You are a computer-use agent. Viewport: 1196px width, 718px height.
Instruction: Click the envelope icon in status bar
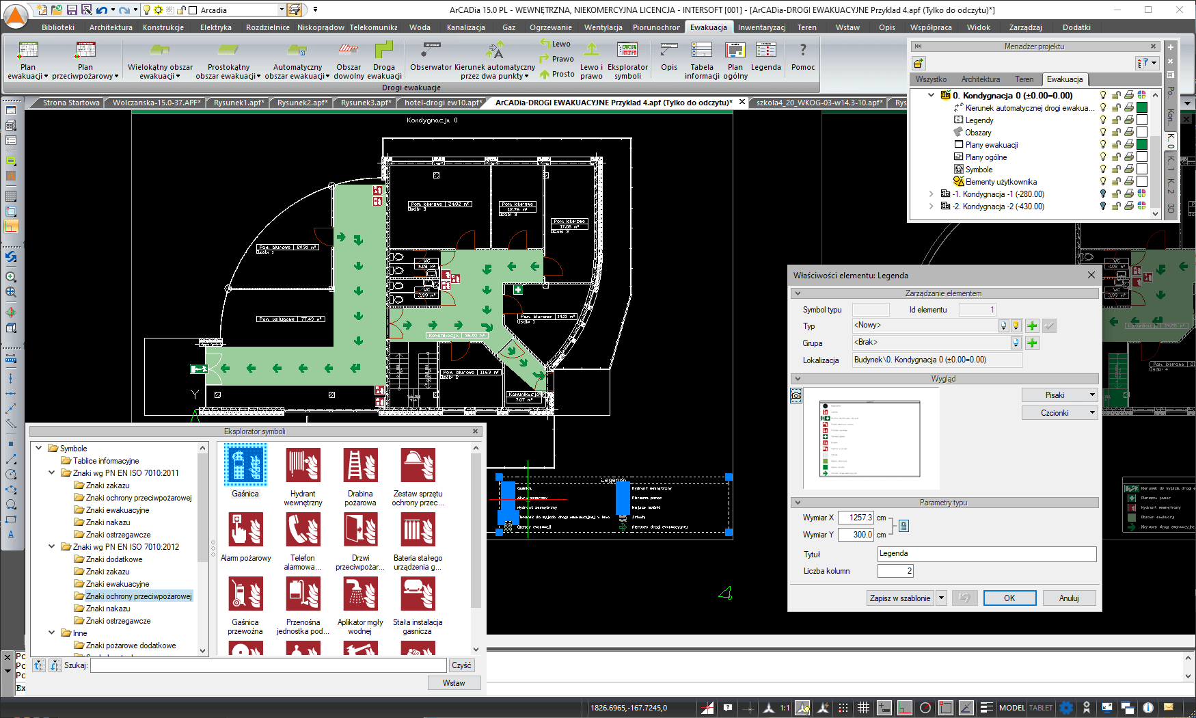tap(1168, 708)
